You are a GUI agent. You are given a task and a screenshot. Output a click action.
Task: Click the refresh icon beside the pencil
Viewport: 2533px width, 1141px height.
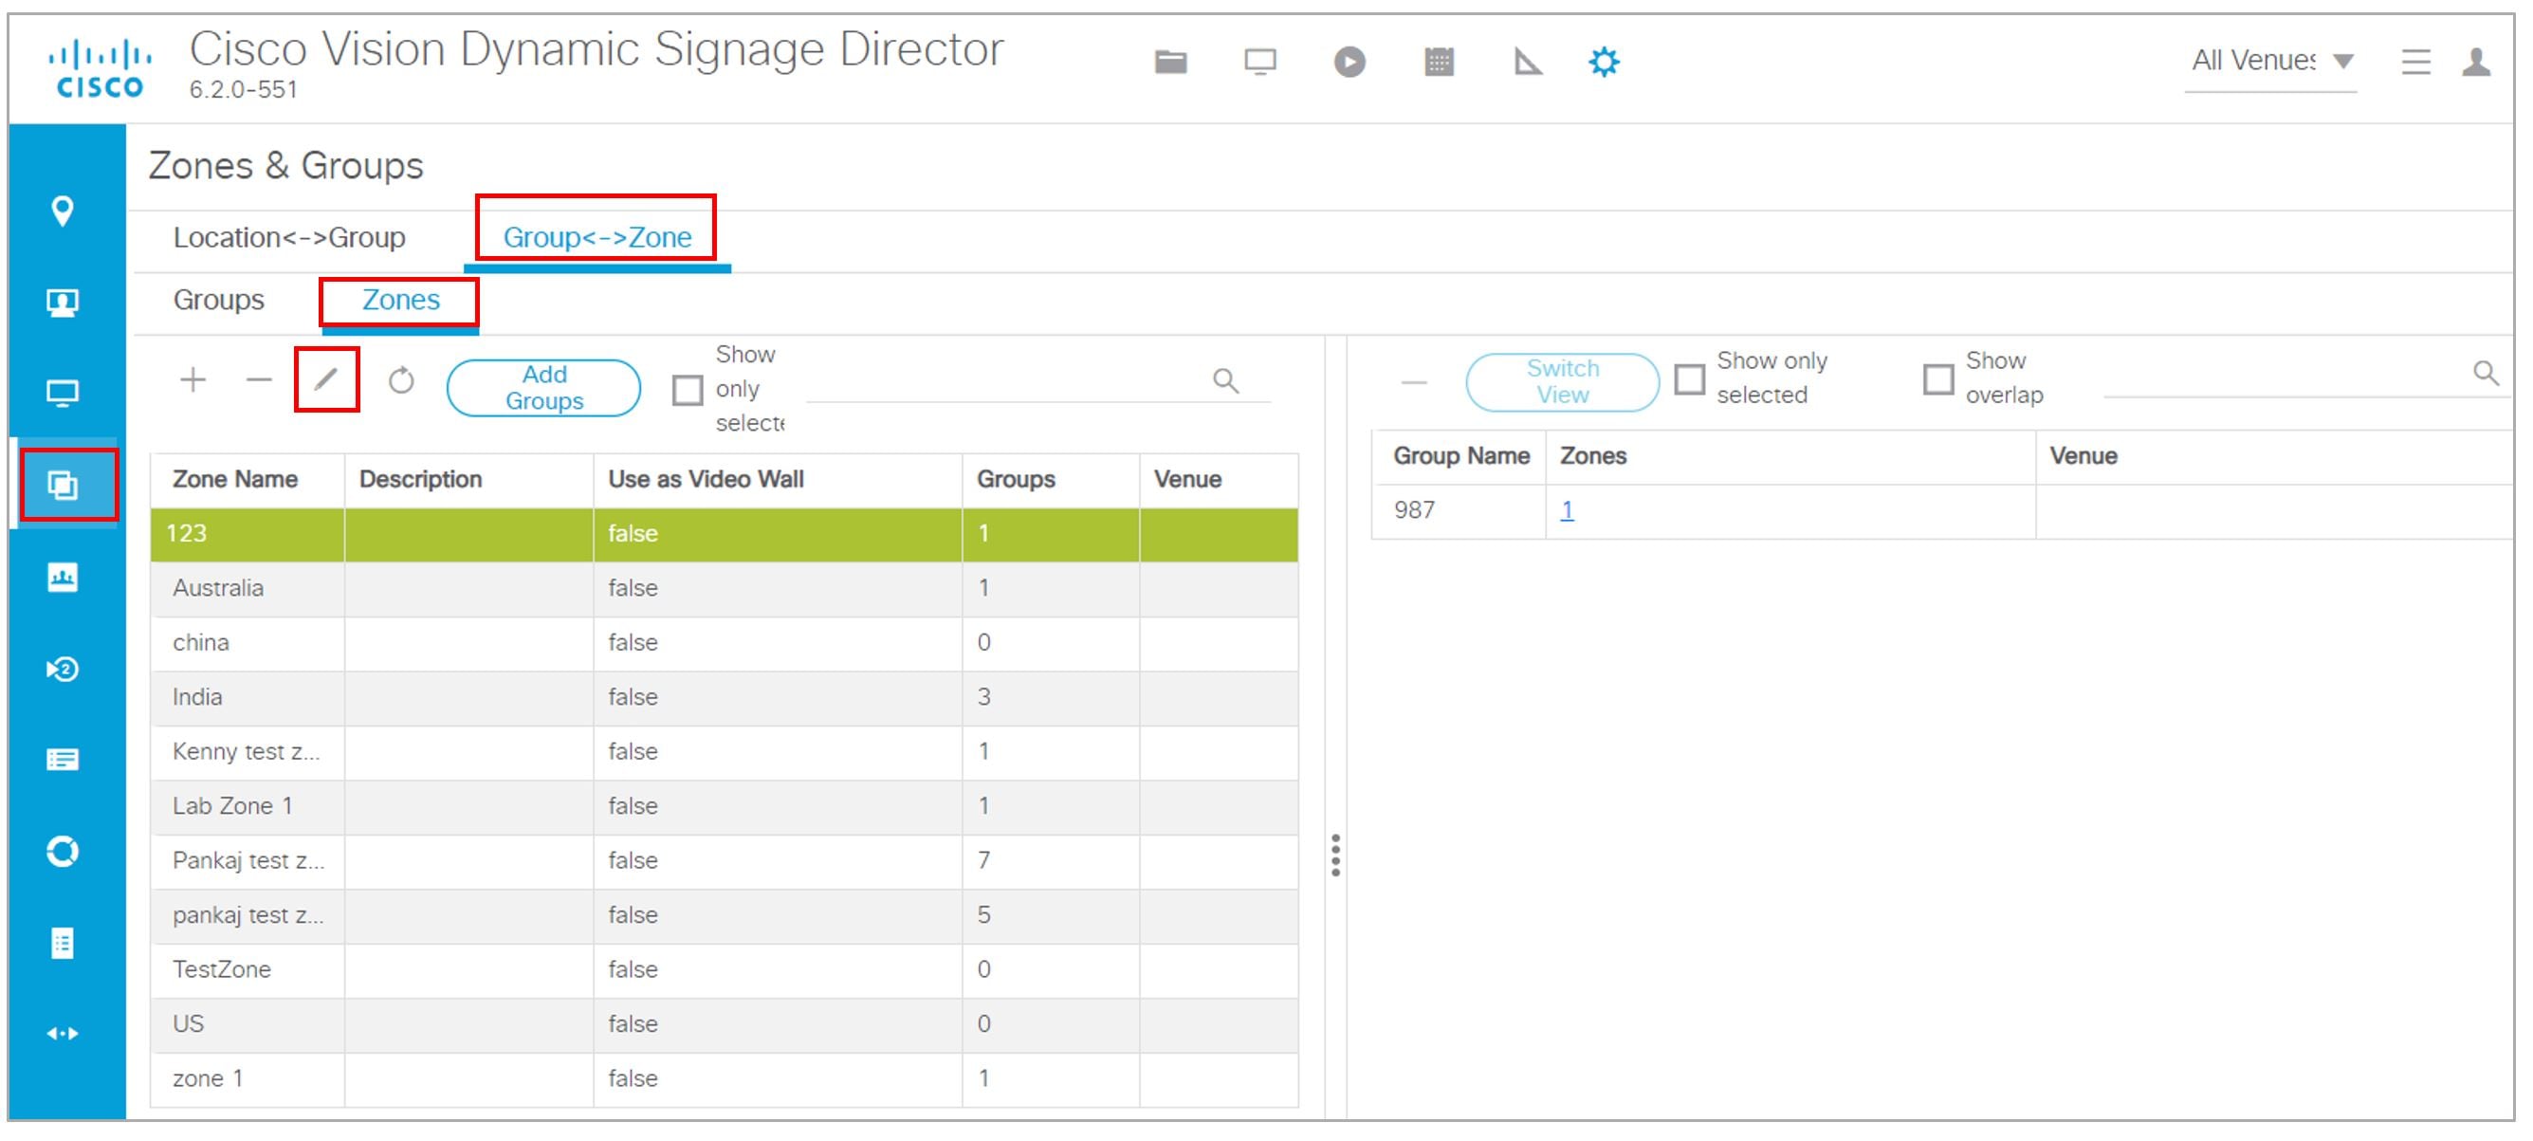402,379
